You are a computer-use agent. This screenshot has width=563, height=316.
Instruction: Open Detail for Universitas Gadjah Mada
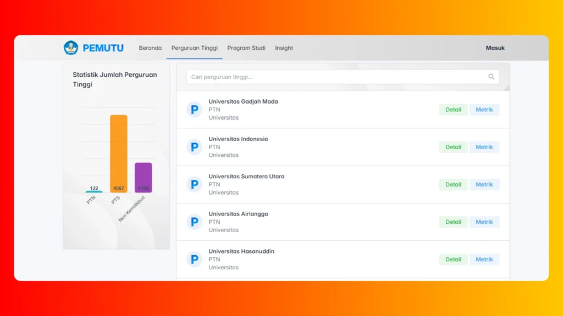(x=453, y=110)
